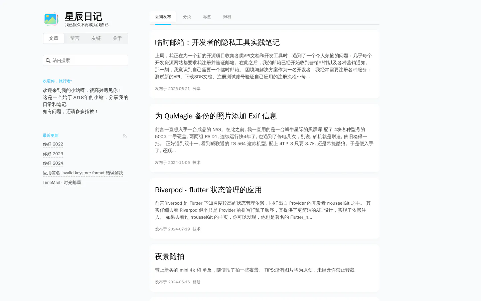Focus the 站内搜索 search field
Screen dimensions: 481x301
(86, 60)
